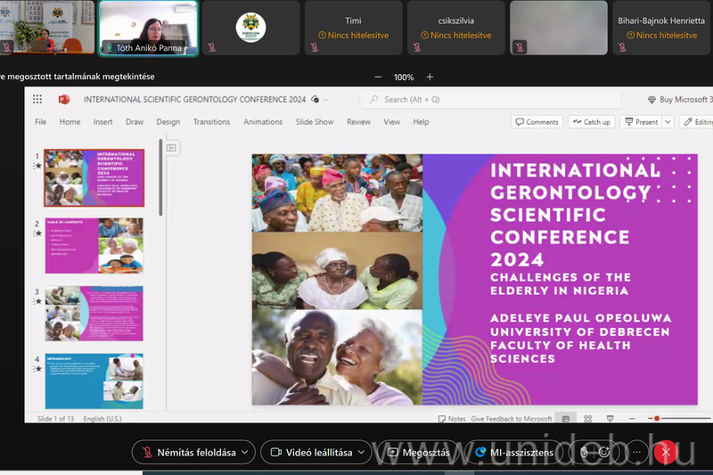Click the Comments button
The width and height of the screenshot is (713, 475).
(x=537, y=122)
